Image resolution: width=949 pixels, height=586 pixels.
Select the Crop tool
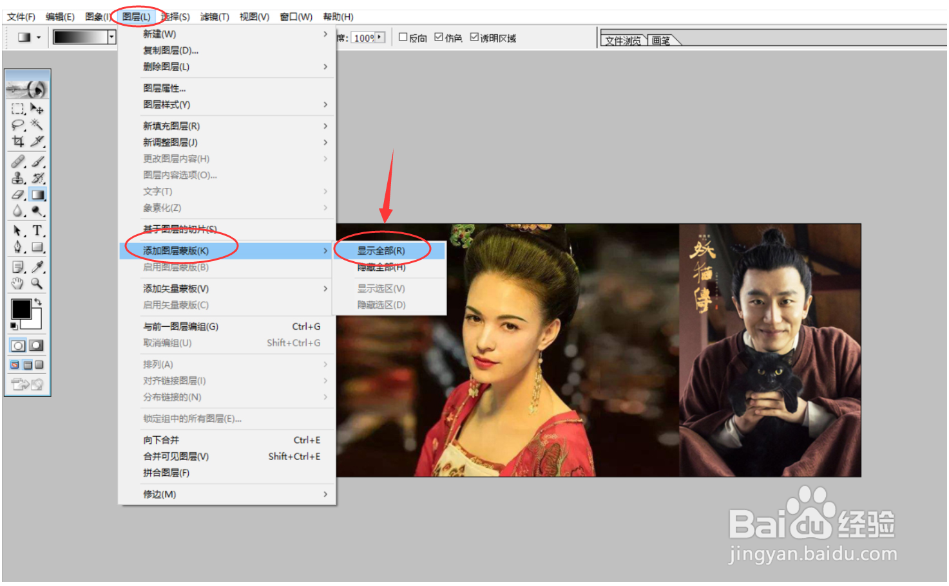tap(18, 141)
